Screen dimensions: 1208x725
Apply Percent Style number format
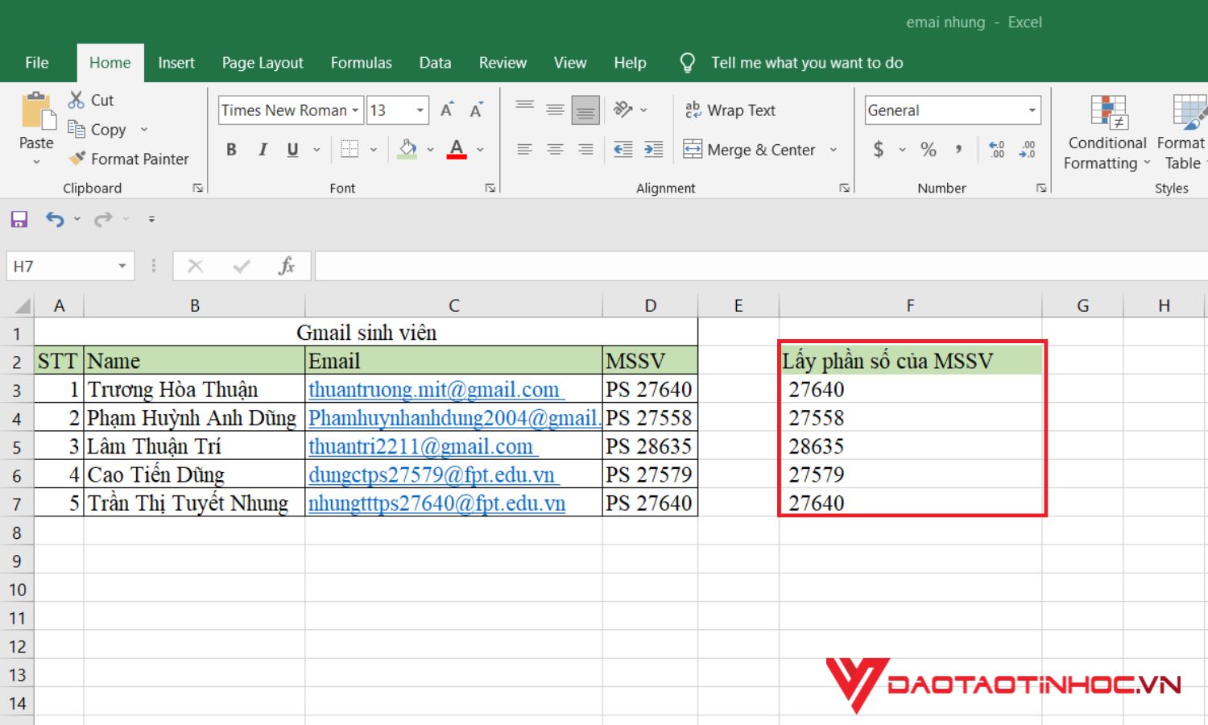coord(928,149)
